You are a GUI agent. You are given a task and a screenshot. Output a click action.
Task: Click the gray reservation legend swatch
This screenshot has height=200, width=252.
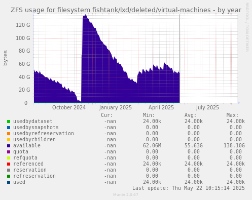(9, 170)
